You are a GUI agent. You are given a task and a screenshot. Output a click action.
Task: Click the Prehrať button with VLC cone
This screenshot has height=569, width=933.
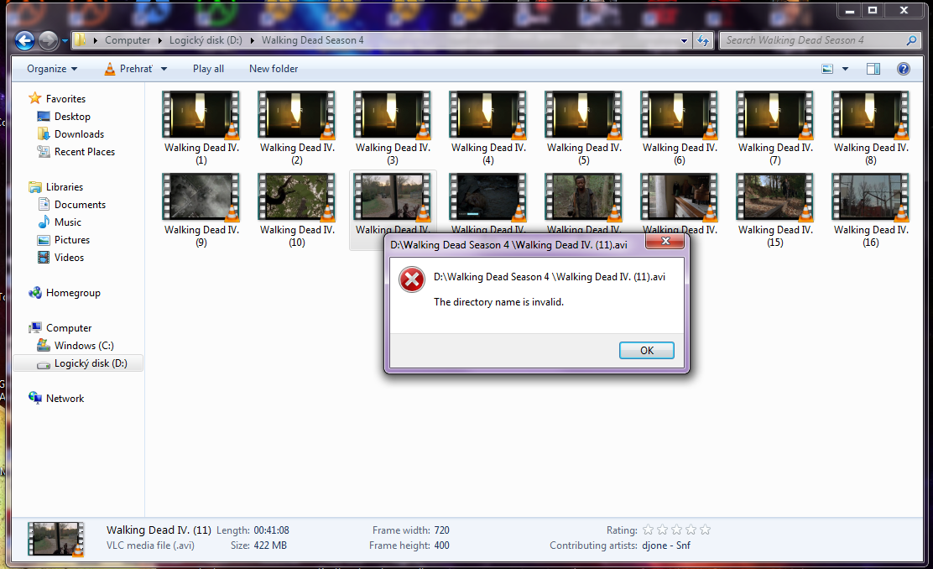coord(128,69)
